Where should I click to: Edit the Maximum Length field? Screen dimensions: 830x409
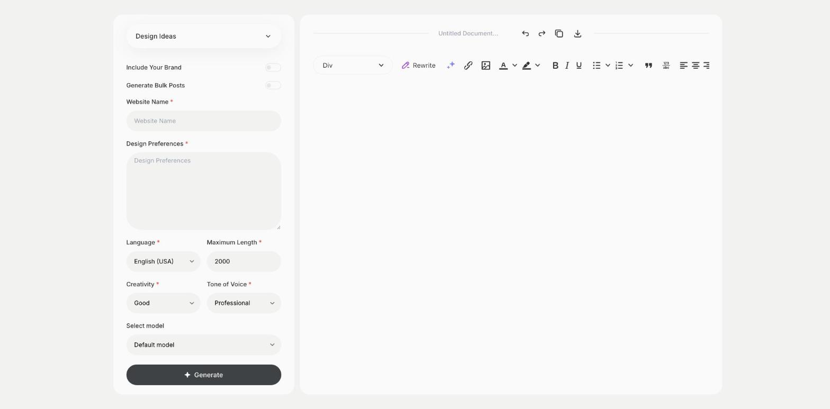coord(244,261)
